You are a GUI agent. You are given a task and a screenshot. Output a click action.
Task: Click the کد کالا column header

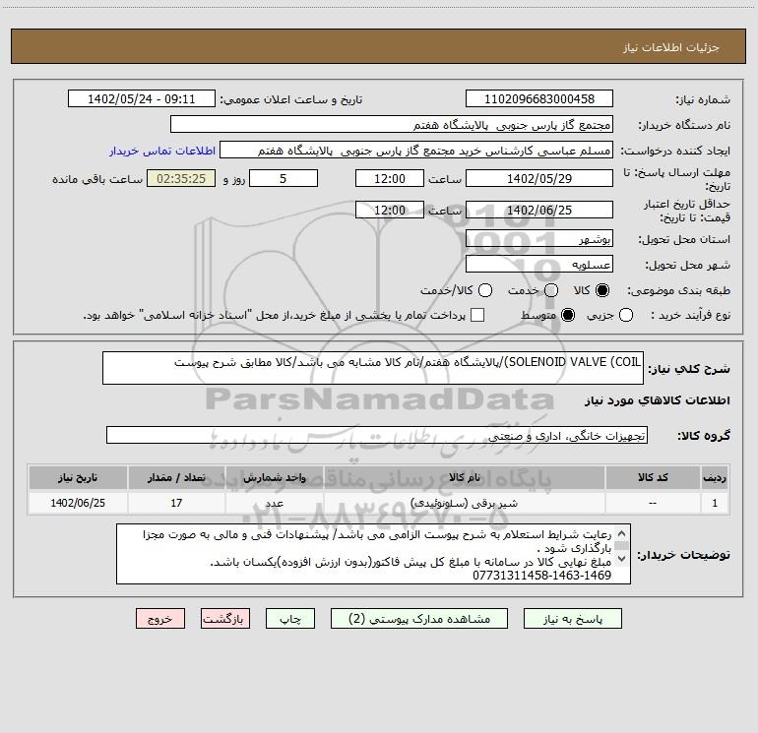pyautogui.click(x=653, y=477)
